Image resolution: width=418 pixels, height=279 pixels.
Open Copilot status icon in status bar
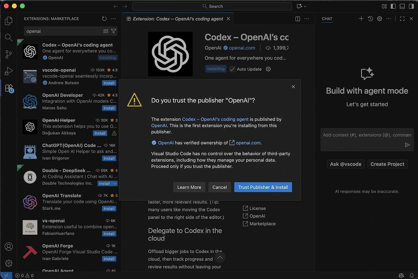401,276
